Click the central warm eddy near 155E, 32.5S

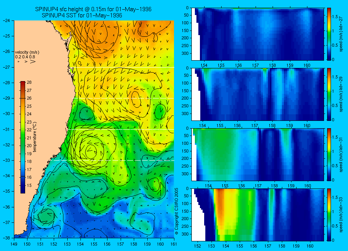pyautogui.click(x=91, y=151)
